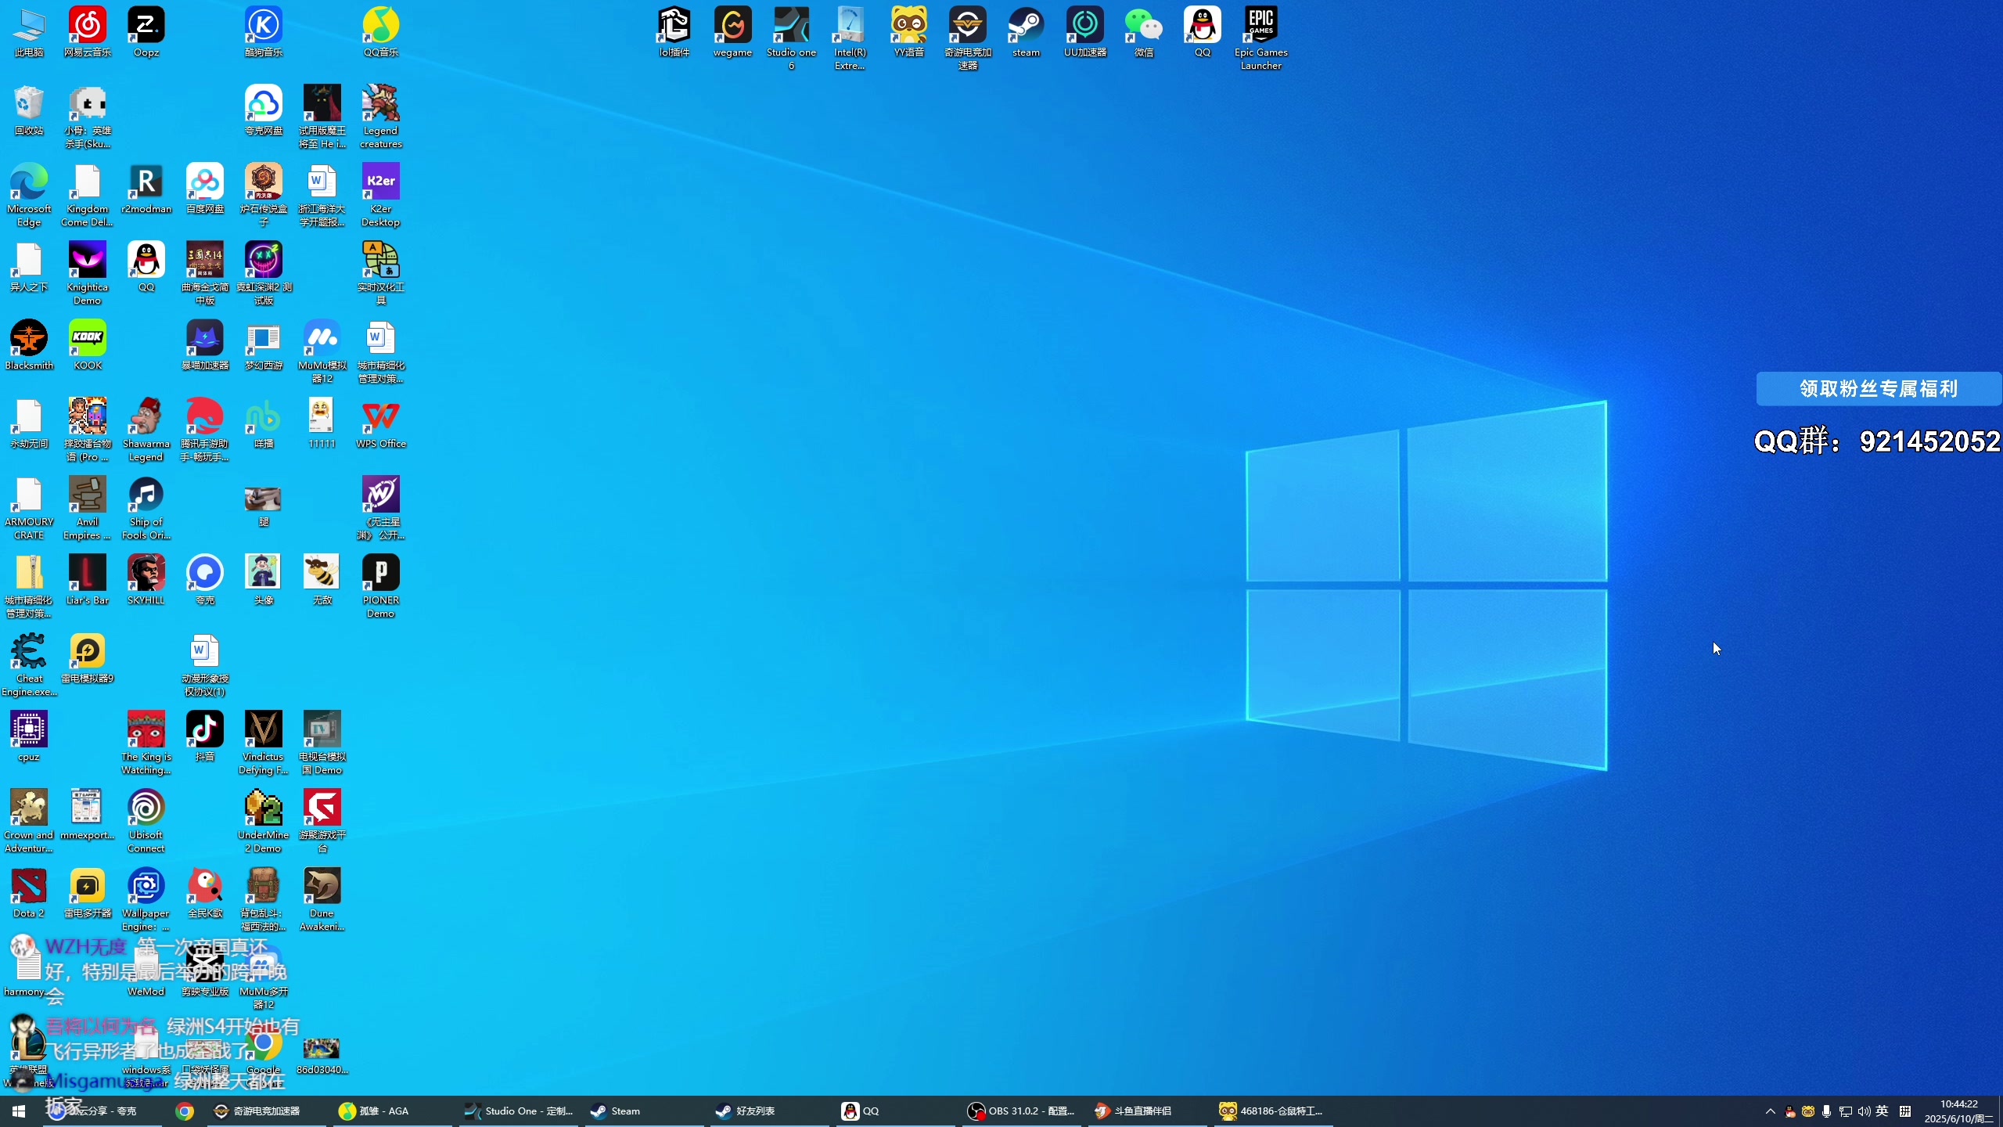Open the taskbar clock and date
The height and width of the screenshot is (1127, 2003).
pyautogui.click(x=1958, y=1111)
